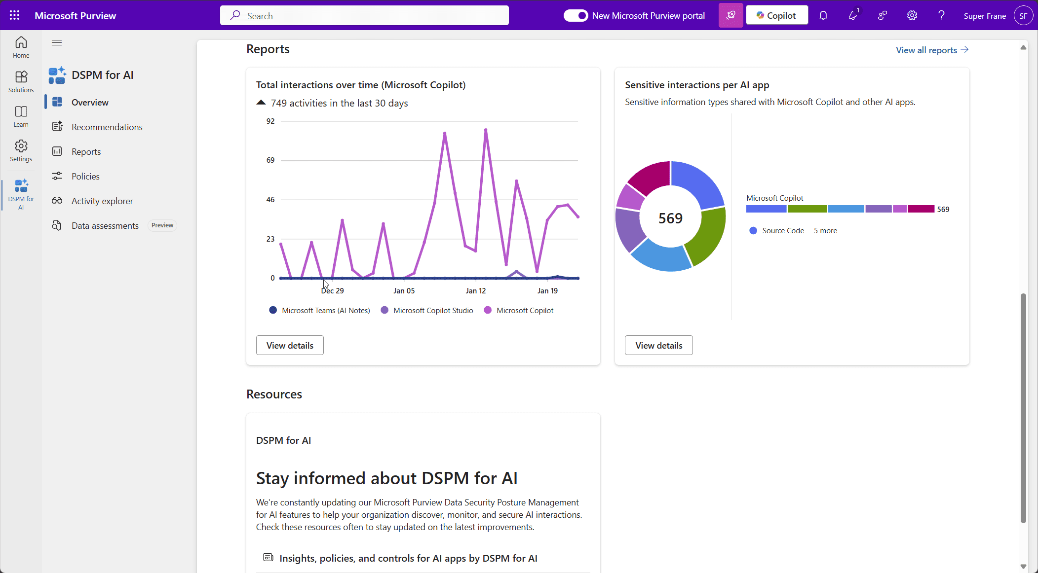Expand the 5 more legend items
Image resolution: width=1038 pixels, height=573 pixels.
(825, 230)
